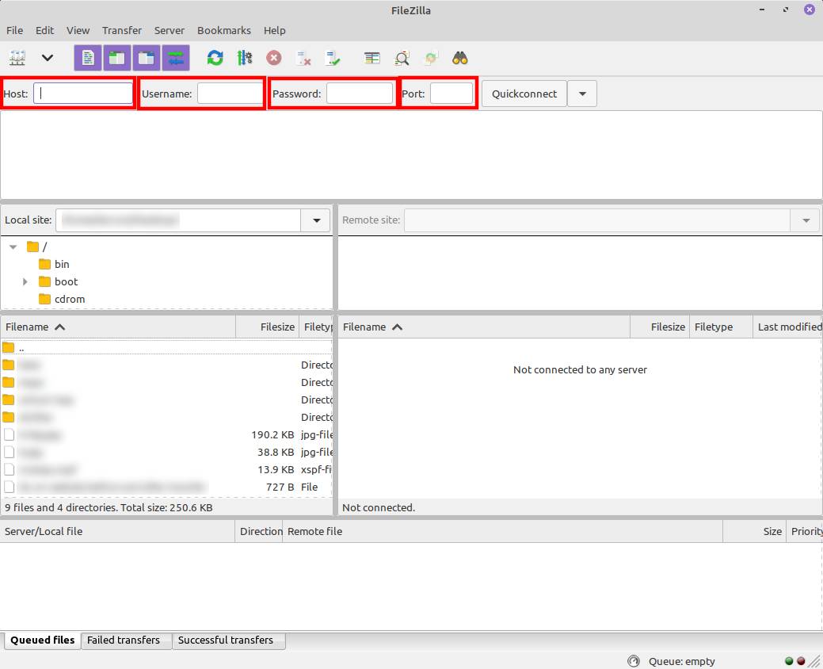Click the red activity indicator light
Viewport: 823px width, 669px height.
(x=801, y=661)
